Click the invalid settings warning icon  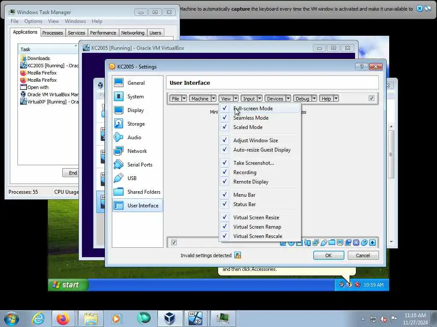click(x=237, y=255)
